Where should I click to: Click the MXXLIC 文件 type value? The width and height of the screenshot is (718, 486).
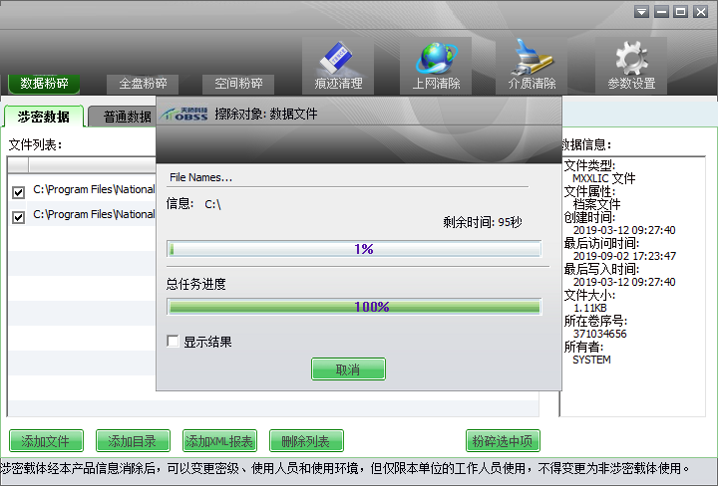[x=603, y=178]
